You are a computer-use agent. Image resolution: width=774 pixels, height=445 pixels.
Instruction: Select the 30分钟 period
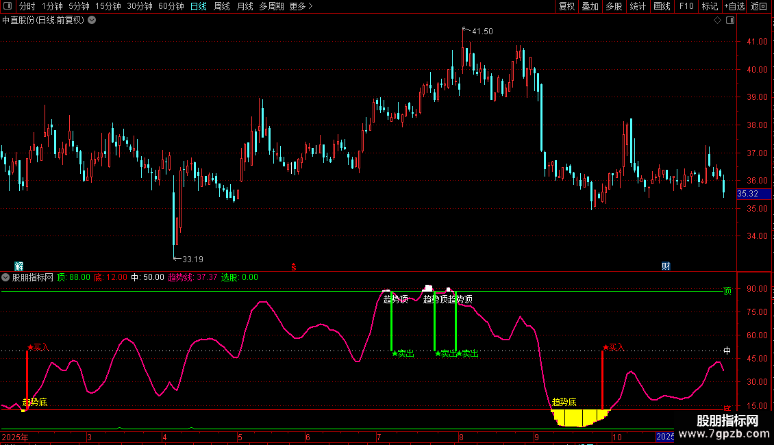coord(140,6)
